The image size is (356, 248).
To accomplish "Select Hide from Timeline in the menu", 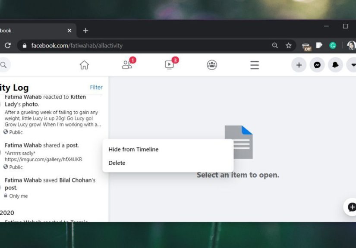I will [x=133, y=149].
